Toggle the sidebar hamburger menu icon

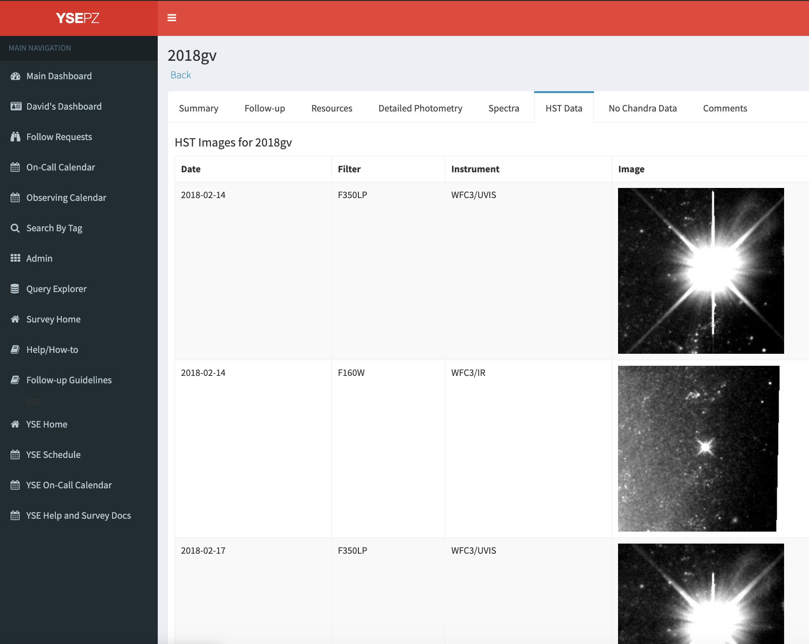(172, 18)
